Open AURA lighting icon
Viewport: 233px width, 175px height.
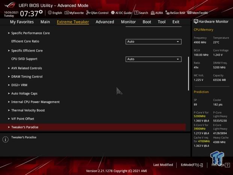point(153,13)
